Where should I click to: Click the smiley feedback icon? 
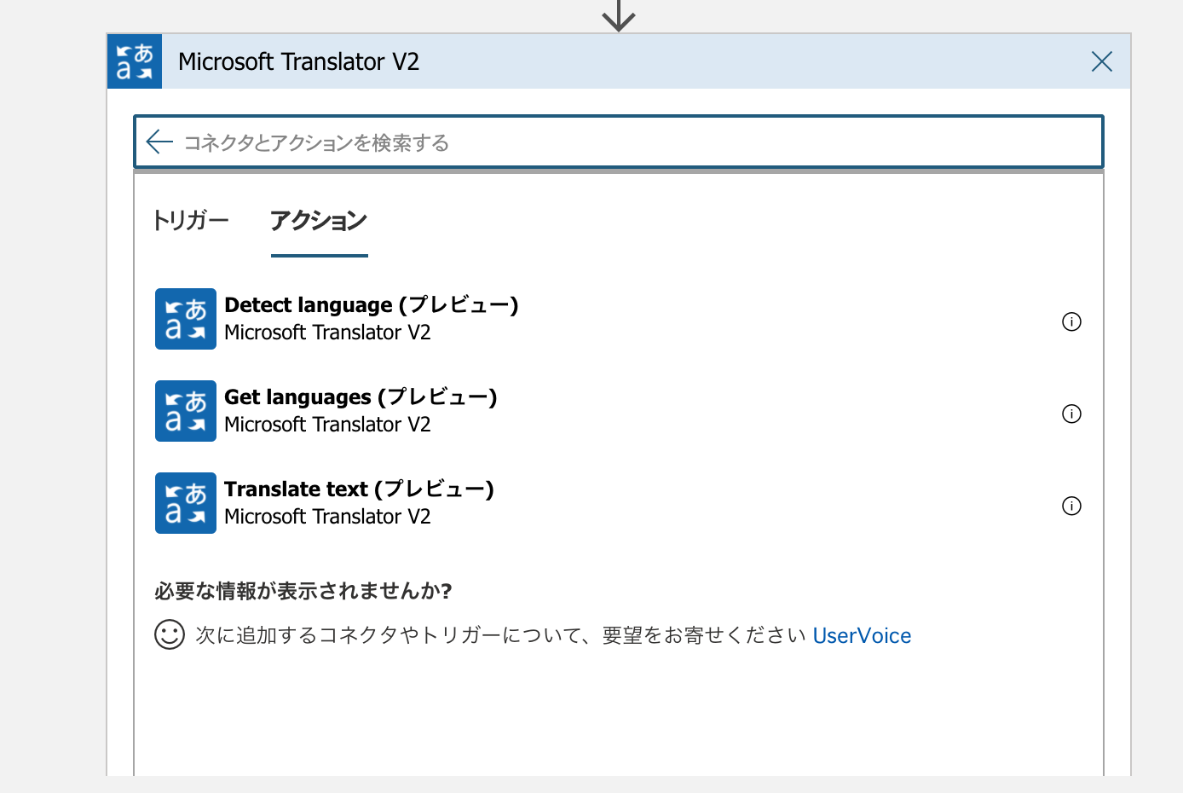click(x=170, y=634)
